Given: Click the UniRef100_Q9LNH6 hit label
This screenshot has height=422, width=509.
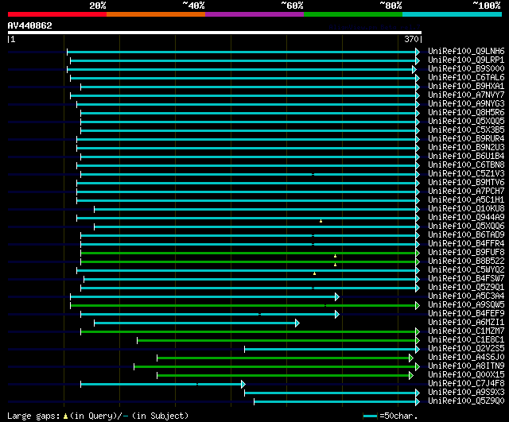Looking at the screenshot, I should pyautogui.click(x=466, y=51).
